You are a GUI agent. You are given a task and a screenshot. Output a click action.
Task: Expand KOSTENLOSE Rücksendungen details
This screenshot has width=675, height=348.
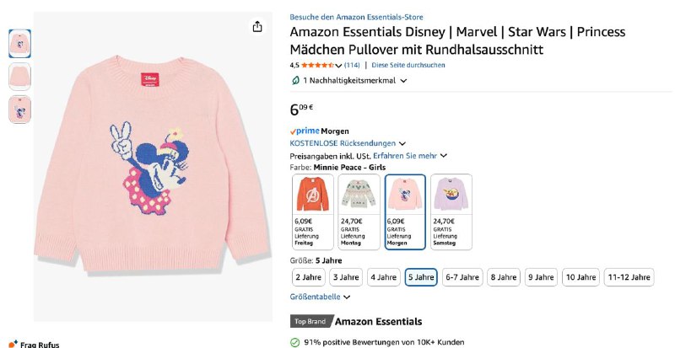(x=402, y=143)
